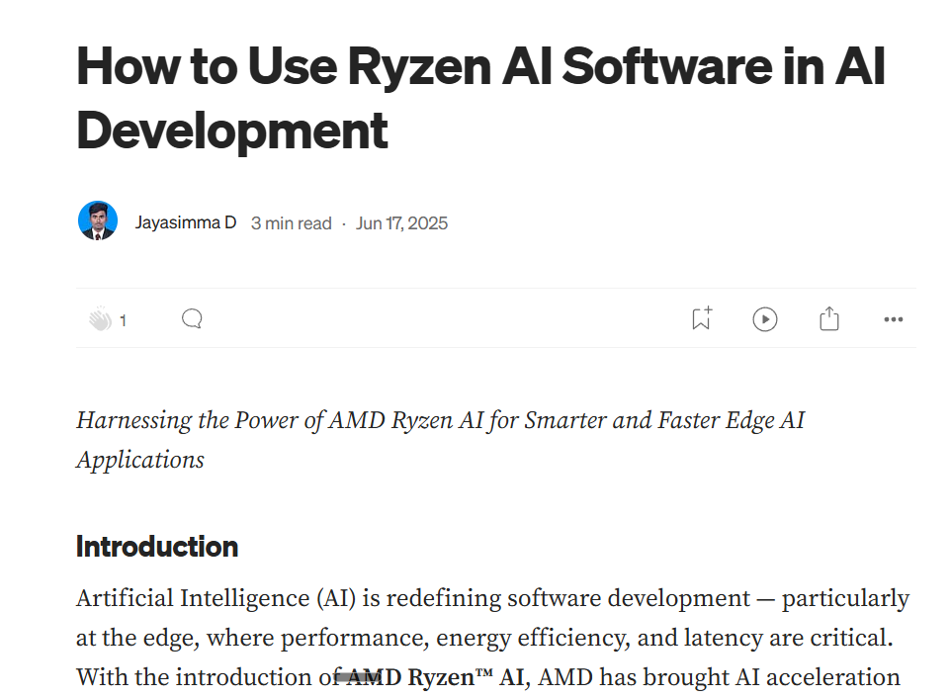Share this article using the share icon
This screenshot has height=698, width=950.
coord(828,318)
